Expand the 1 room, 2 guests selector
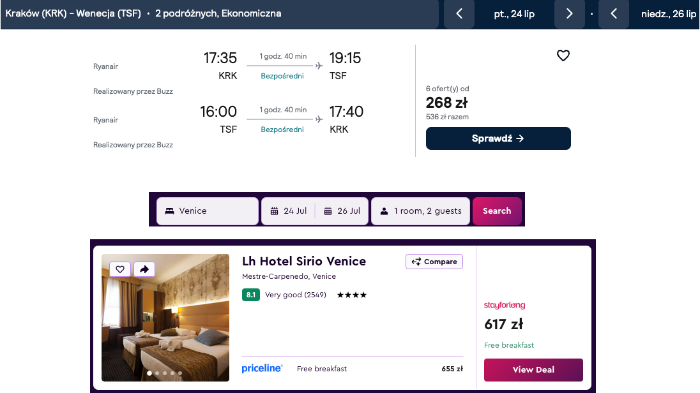 pos(421,211)
